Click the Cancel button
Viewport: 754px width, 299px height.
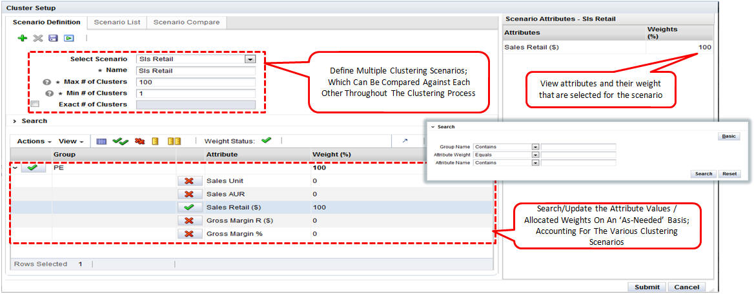pyautogui.click(x=686, y=287)
